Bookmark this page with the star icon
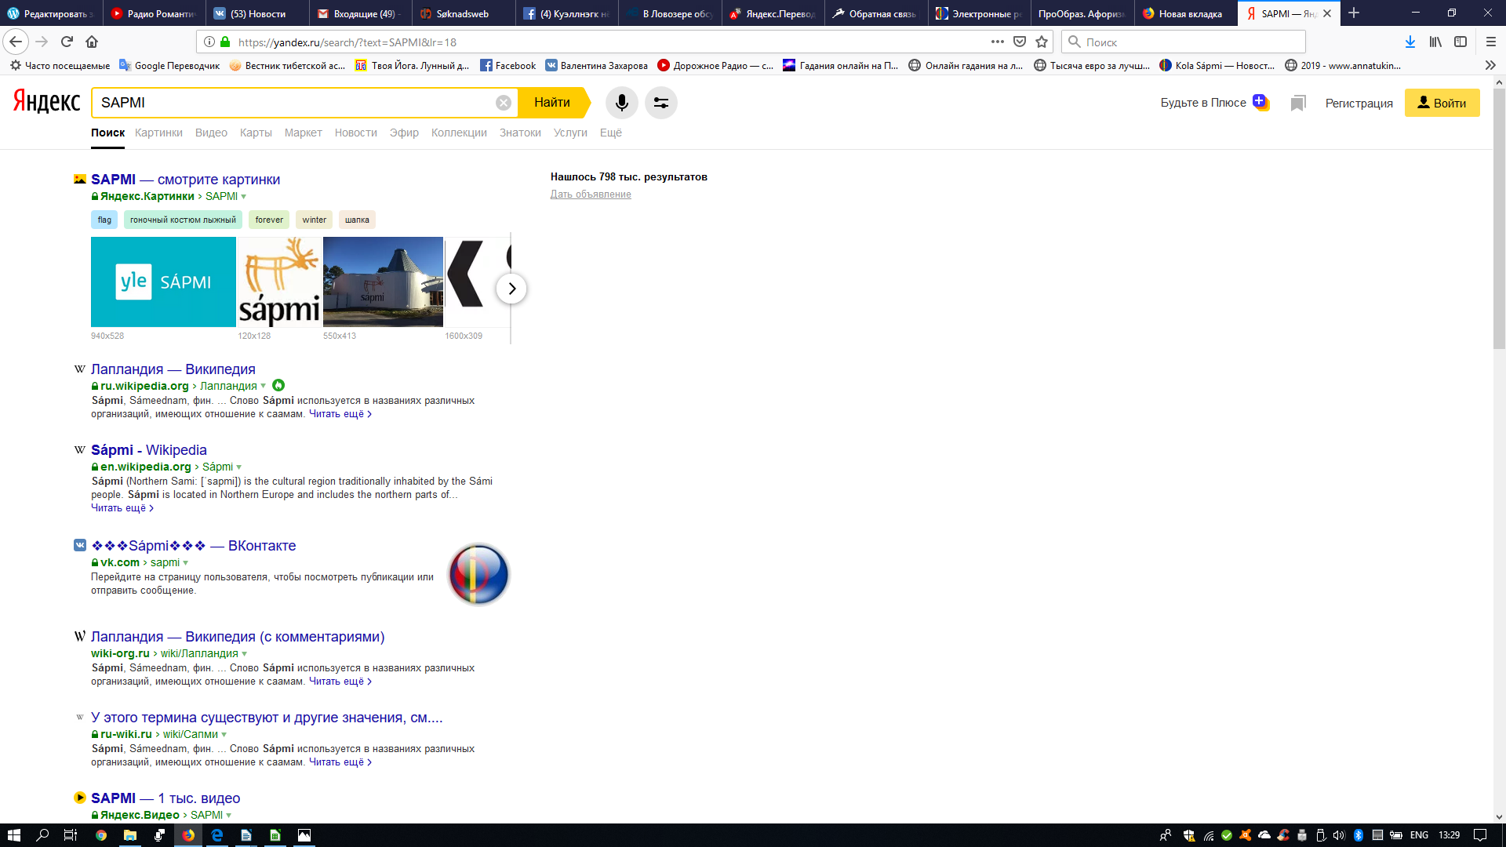 pyautogui.click(x=1042, y=42)
